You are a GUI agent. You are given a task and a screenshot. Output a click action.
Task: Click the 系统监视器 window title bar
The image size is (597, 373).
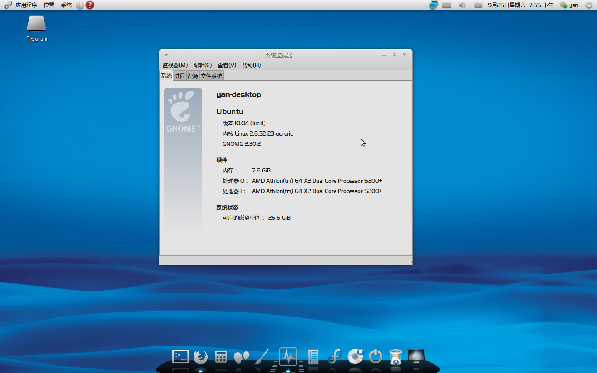pos(279,55)
